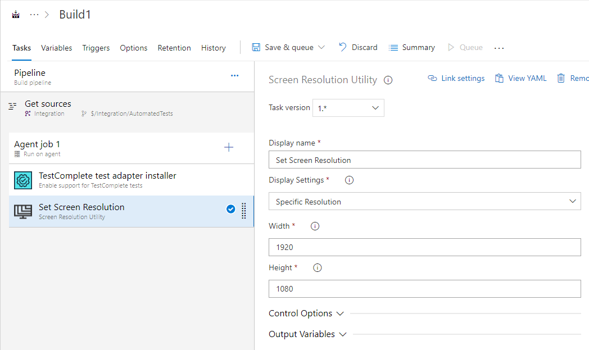Click the checkmark on Set Screen Resolution task
The image size is (589, 350).
pyautogui.click(x=230, y=208)
